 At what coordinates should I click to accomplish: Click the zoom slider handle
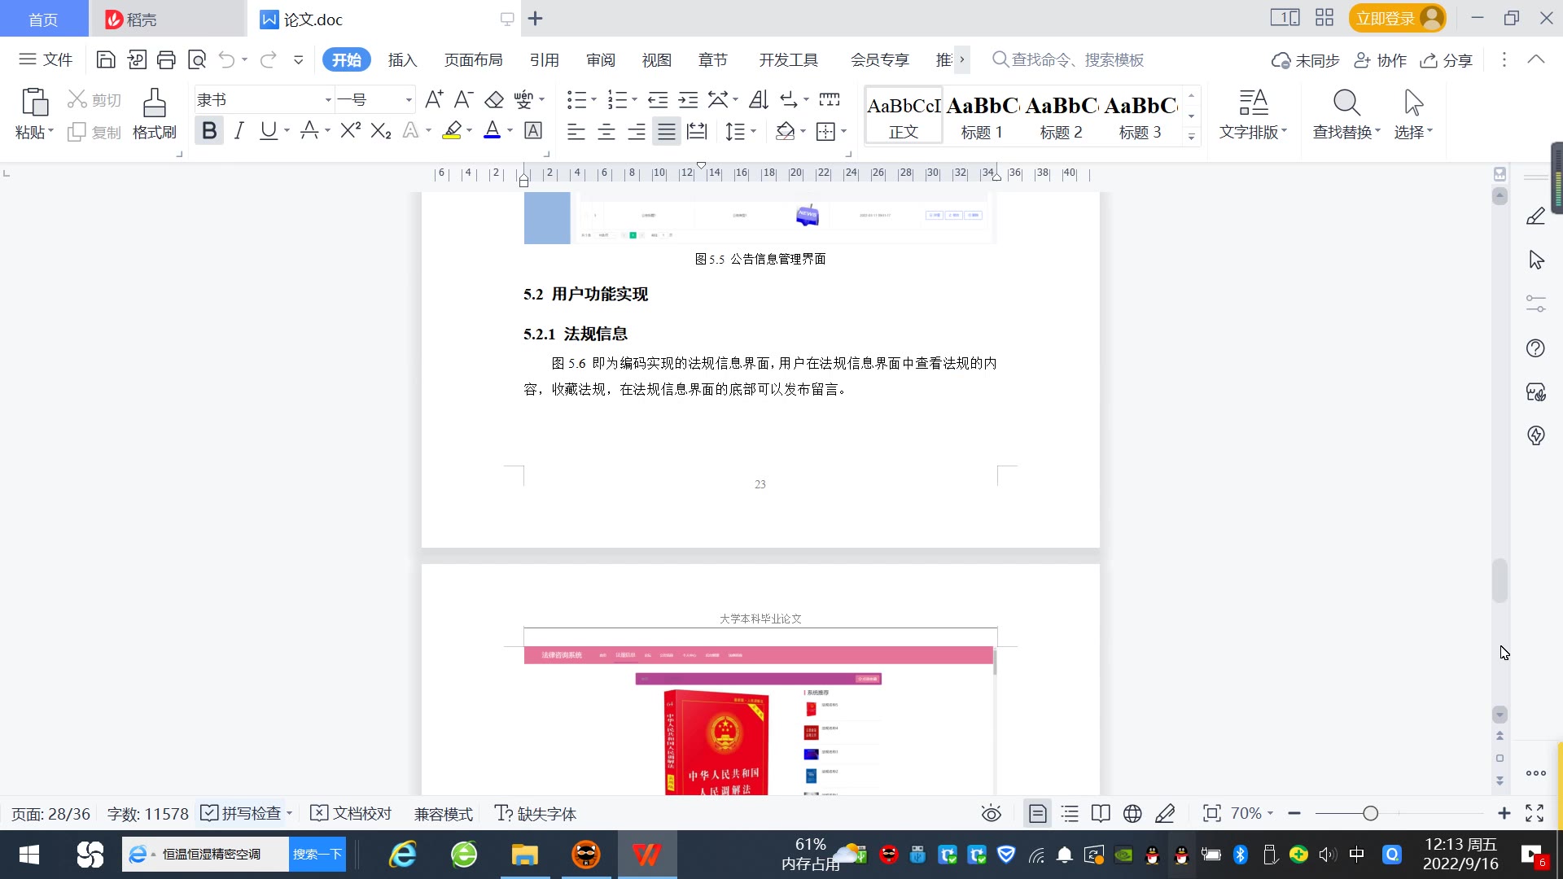tap(1370, 813)
